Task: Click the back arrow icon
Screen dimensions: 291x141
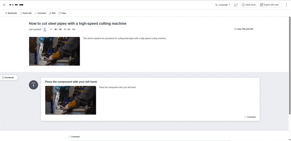Action: (x=4, y=5)
